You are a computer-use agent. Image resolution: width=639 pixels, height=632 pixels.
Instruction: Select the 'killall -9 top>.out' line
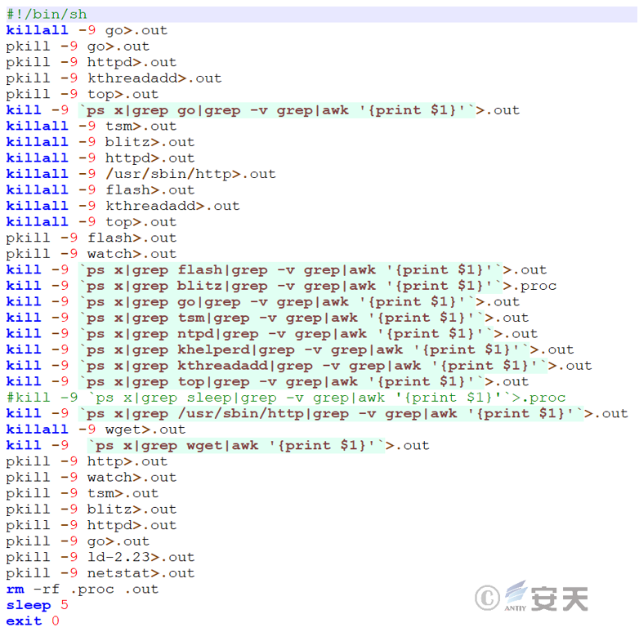point(92,222)
